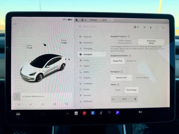Viewport: 179px width, 134px height.
Task: Tap the lock icon in status bar
Action: pos(76,20)
